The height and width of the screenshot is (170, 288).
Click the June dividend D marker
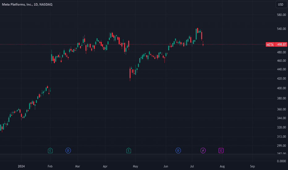point(178,151)
